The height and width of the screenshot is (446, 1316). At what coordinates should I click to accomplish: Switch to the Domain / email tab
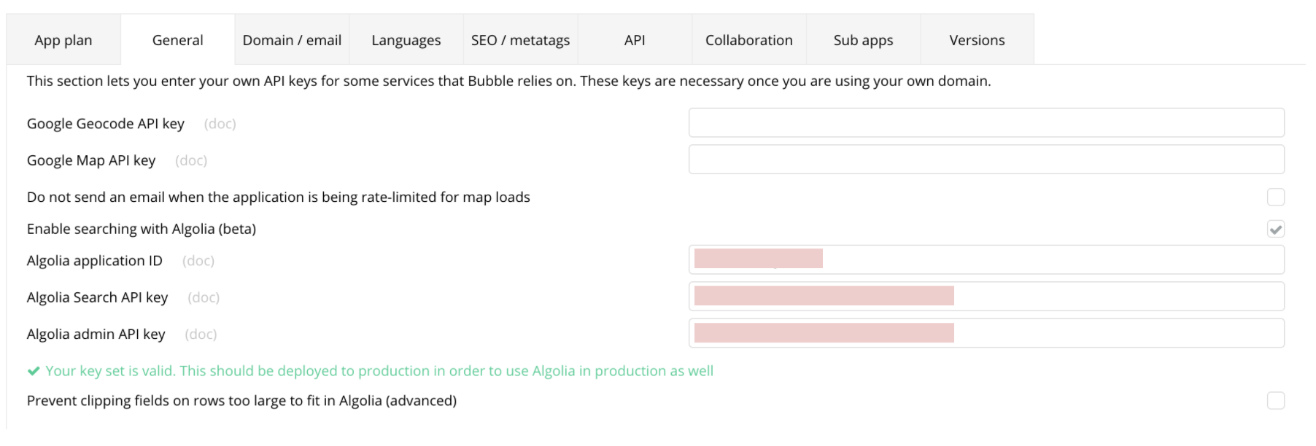[x=292, y=40]
